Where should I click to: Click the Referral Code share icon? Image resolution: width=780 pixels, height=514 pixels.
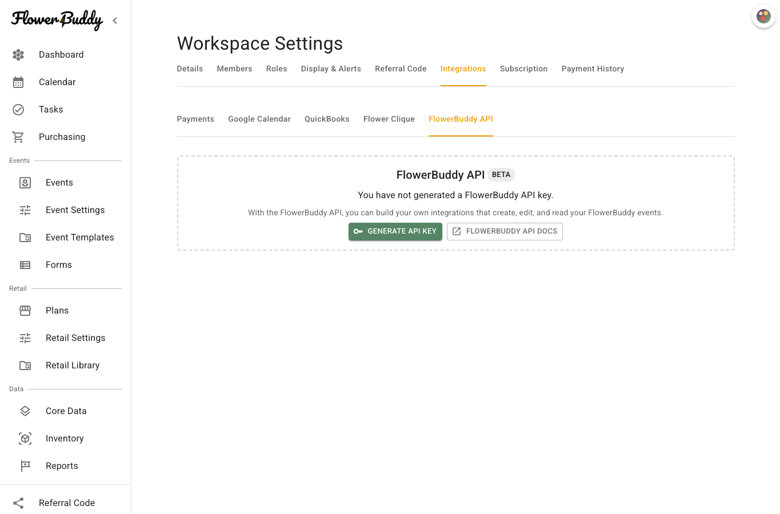18,503
